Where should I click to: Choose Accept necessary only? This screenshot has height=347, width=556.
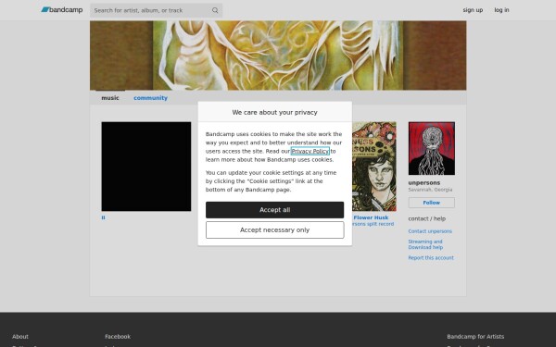pyautogui.click(x=275, y=230)
